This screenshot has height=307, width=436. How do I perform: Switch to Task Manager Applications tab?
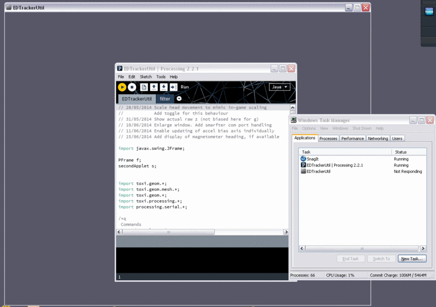point(305,138)
